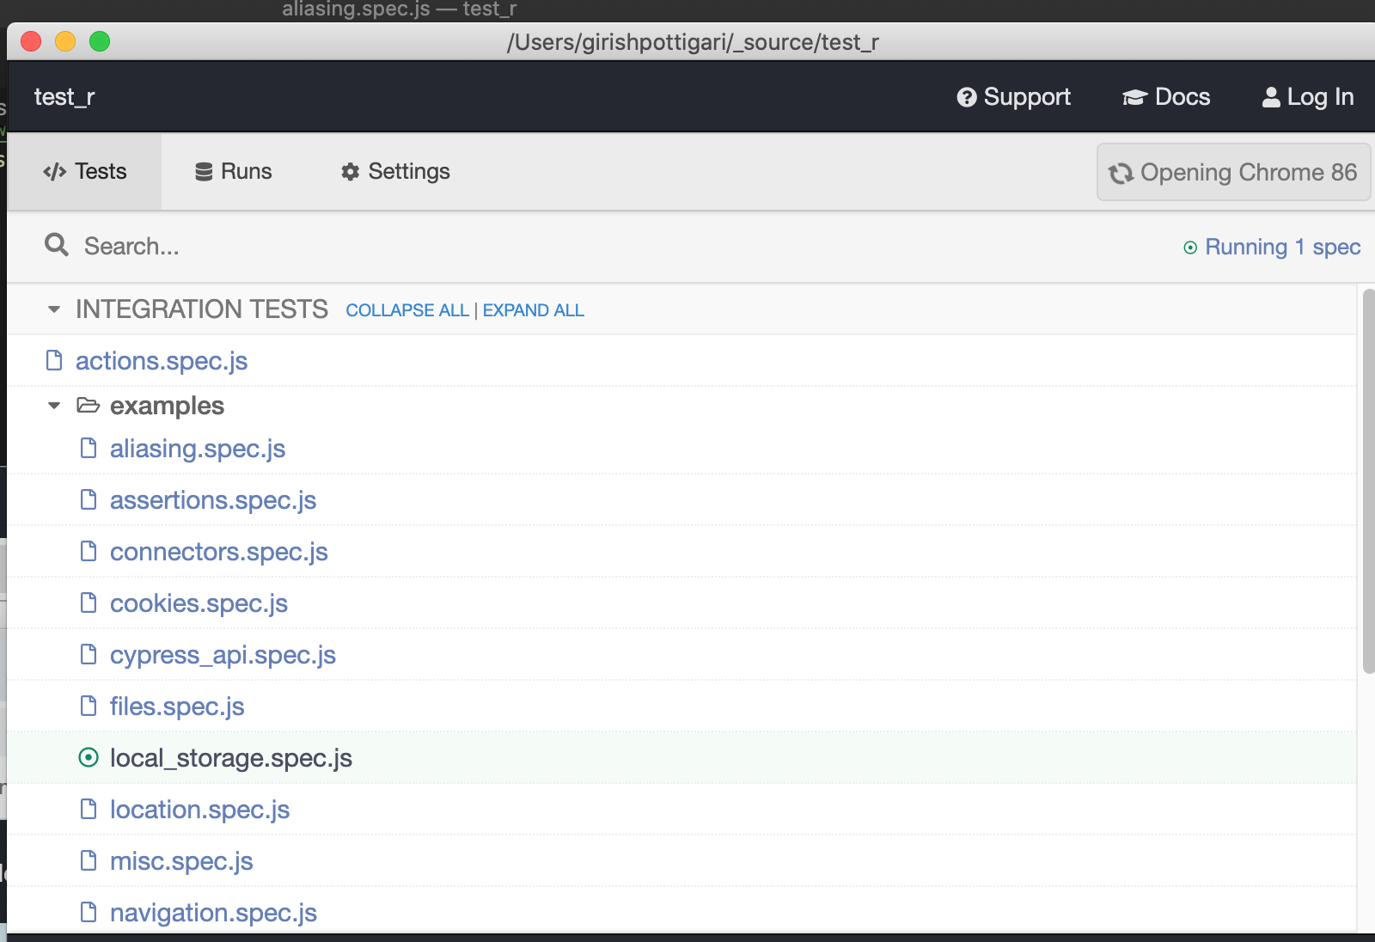Click the file icon next to files.spec.js
The width and height of the screenshot is (1375, 942).
click(89, 706)
